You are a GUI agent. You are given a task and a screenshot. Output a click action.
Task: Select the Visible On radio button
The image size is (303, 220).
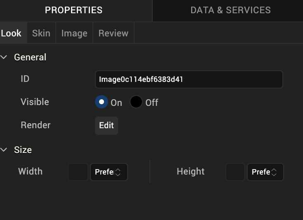[x=102, y=102]
